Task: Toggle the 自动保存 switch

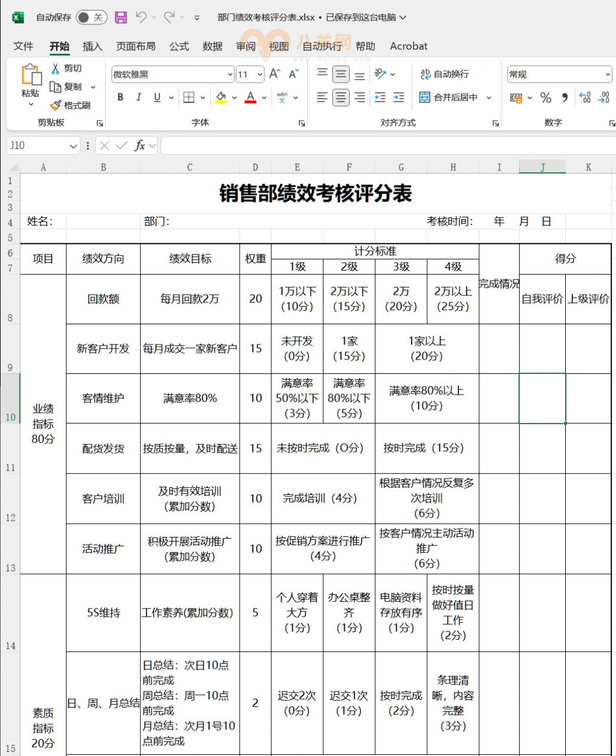Action: click(91, 17)
